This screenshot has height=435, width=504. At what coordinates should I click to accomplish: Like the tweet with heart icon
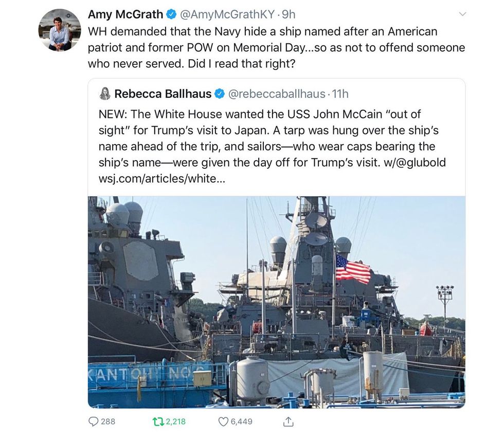223,422
